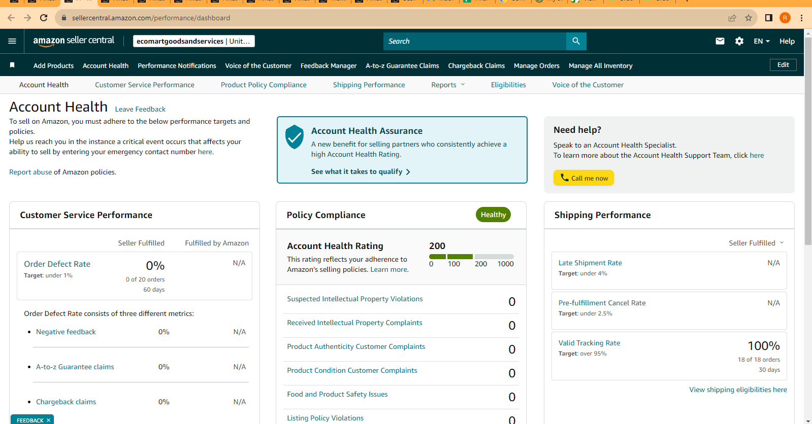Click the search magnifier button
Viewport: 812px width, 424px height.
(576, 41)
